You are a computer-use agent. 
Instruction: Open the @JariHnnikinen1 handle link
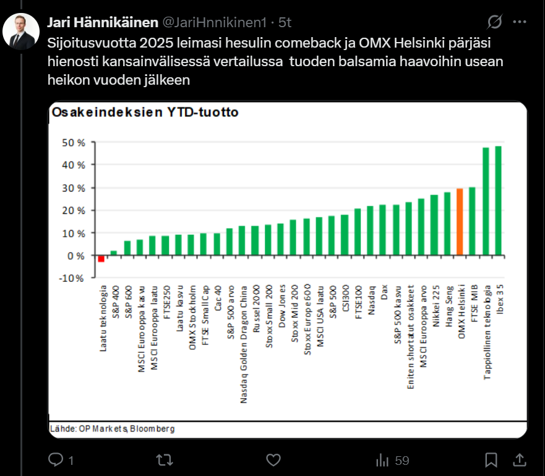(x=214, y=22)
